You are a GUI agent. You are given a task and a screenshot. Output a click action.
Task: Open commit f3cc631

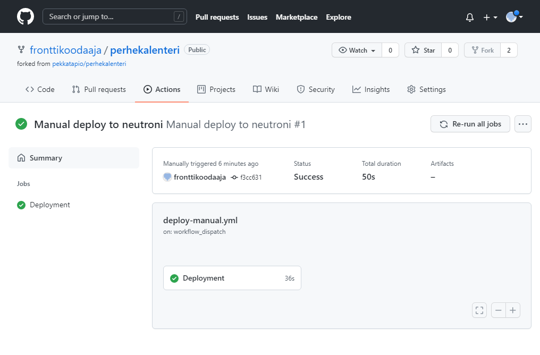click(251, 177)
